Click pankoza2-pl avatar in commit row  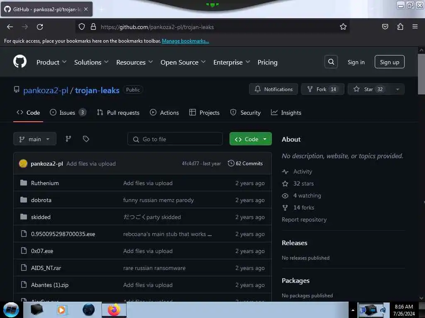click(23, 163)
